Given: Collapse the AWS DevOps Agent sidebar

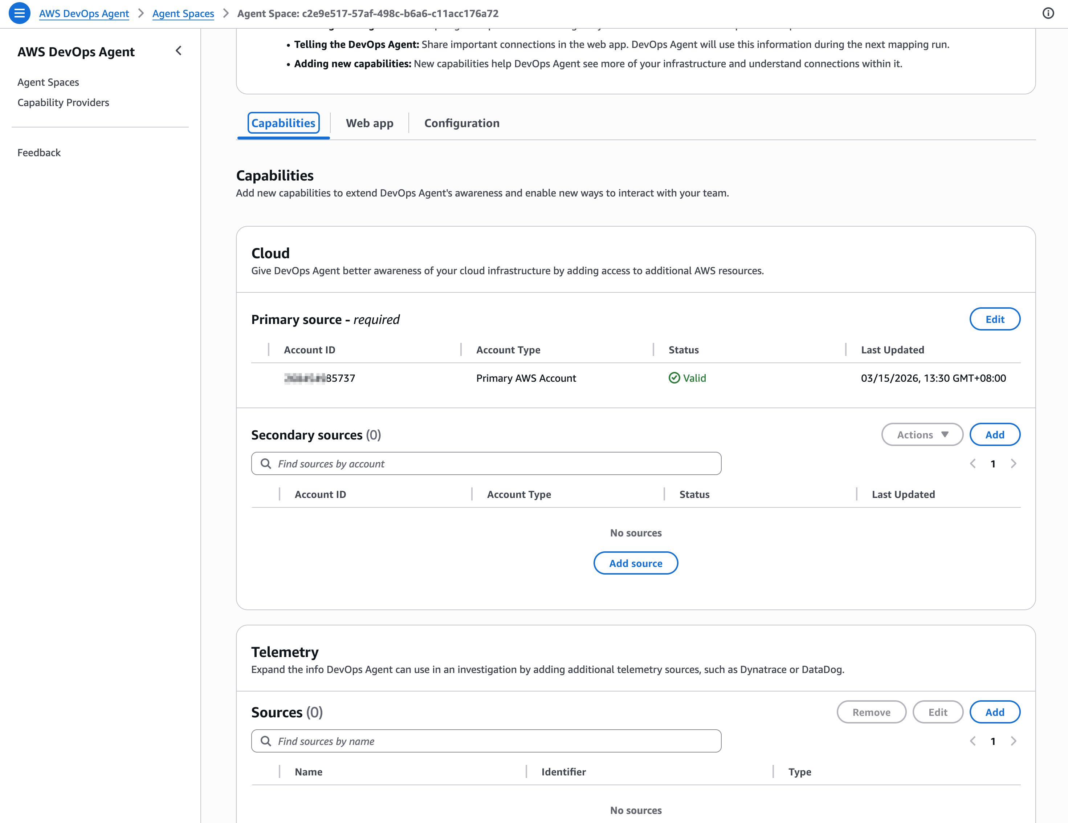Looking at the screenshot, I should point(179,51).
